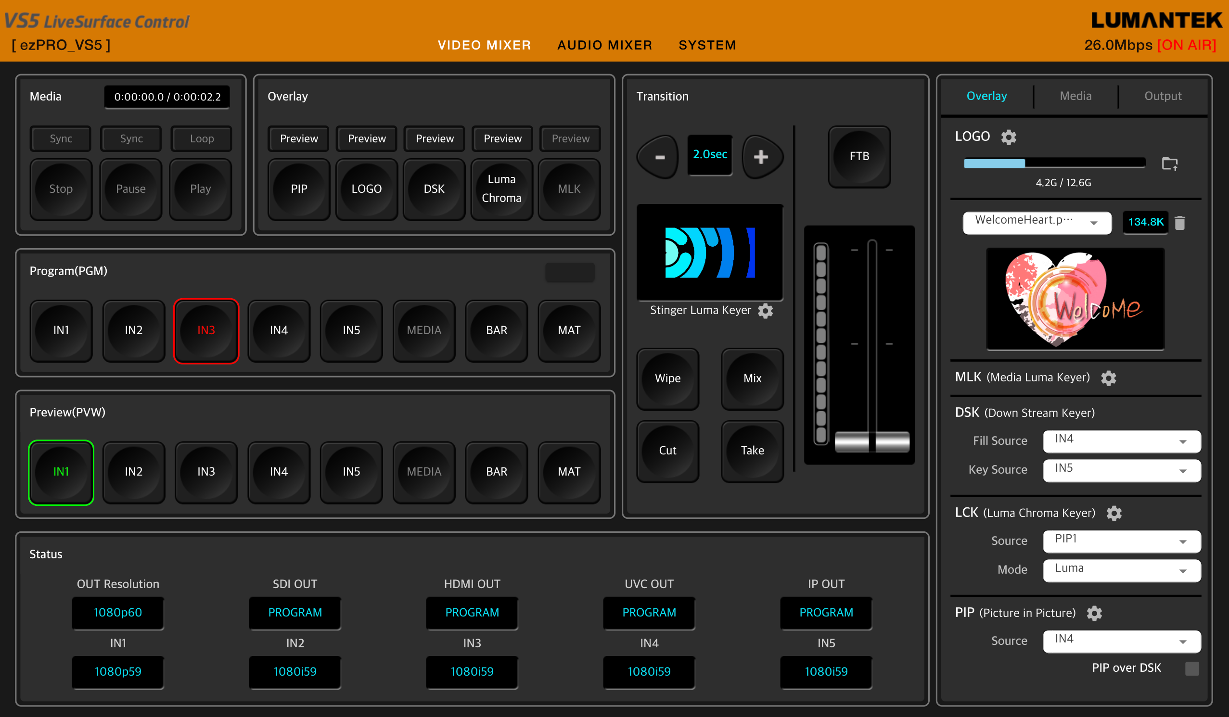Click Preview above Luma Chroma overlay

502,138
